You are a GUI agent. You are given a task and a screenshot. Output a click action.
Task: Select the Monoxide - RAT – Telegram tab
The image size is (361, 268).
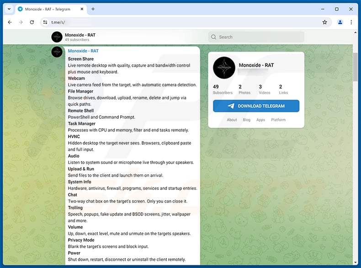(51, 9)
